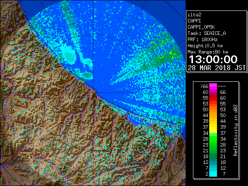Click the date 28 MAR 2018 JST
Image resolution: width=248 pixels, height=186 pixels.
pos(217,68)
